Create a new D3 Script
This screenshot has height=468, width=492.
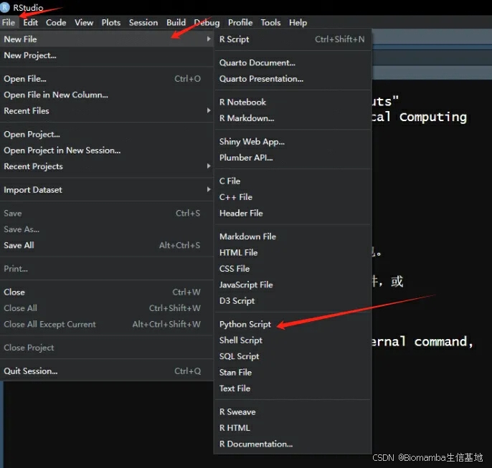[x=293, y=301]
